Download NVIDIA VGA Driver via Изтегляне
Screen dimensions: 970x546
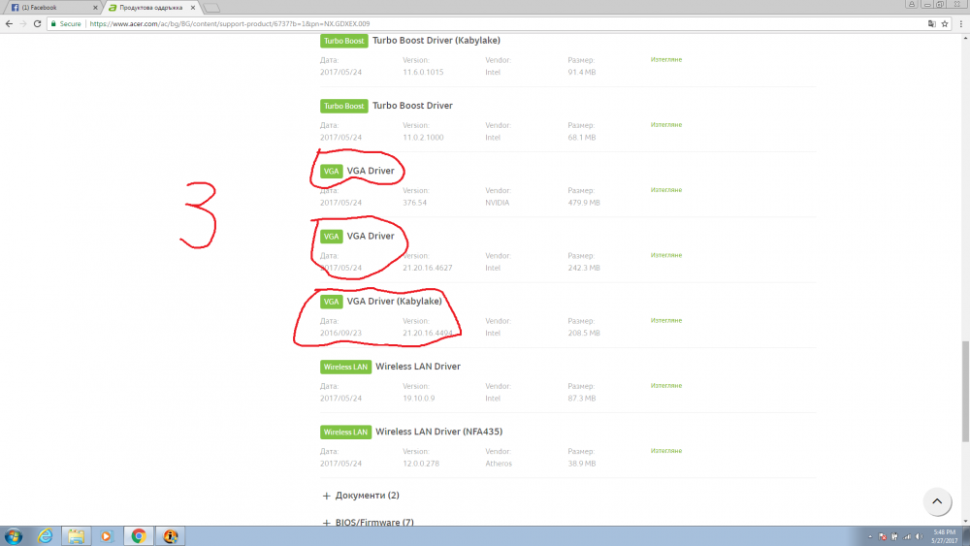(x=665, y=190)
